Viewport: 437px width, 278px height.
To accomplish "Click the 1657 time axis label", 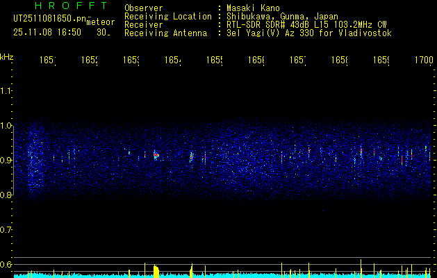I will [298, 60].
